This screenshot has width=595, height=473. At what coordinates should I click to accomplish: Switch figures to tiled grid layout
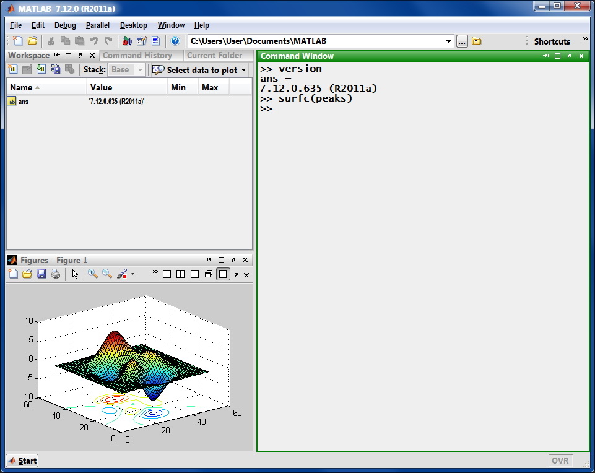167,274
